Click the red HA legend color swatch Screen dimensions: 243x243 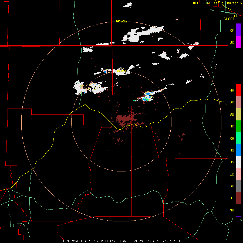tap(238, 90)
